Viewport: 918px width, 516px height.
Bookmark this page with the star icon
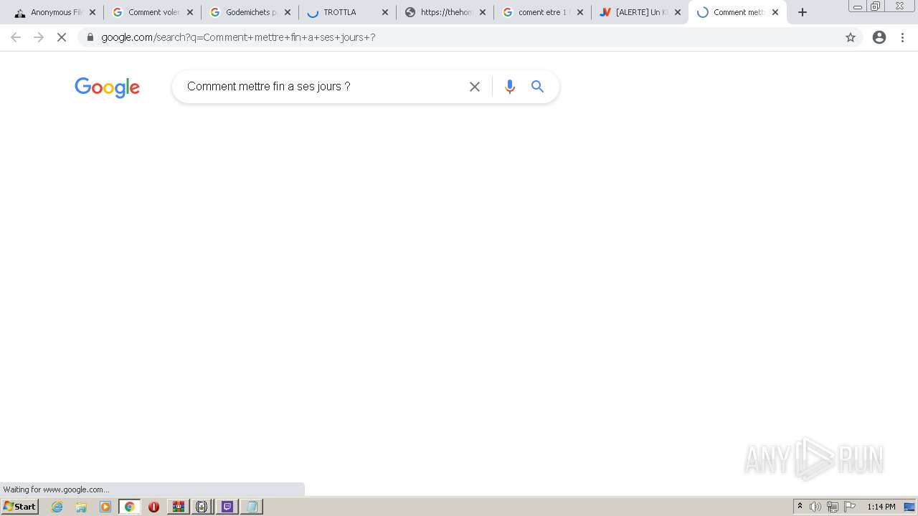851,37
